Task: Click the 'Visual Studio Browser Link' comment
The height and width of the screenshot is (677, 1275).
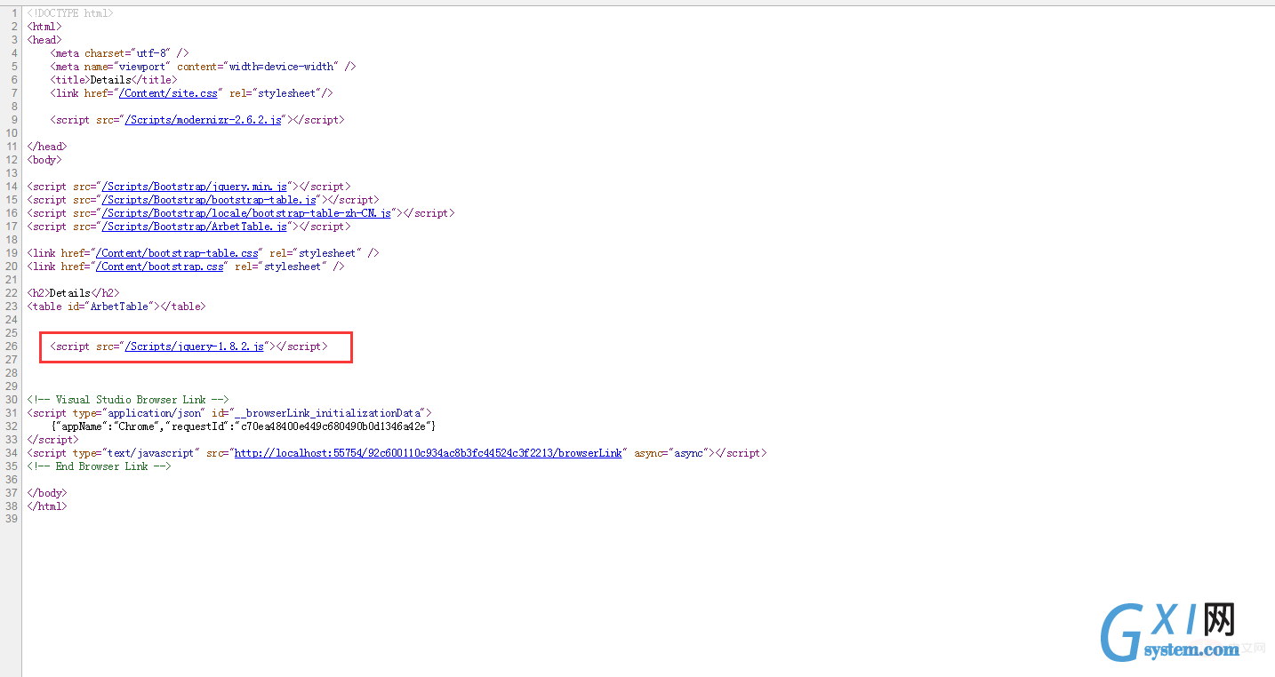Action: tap(128, 400)
